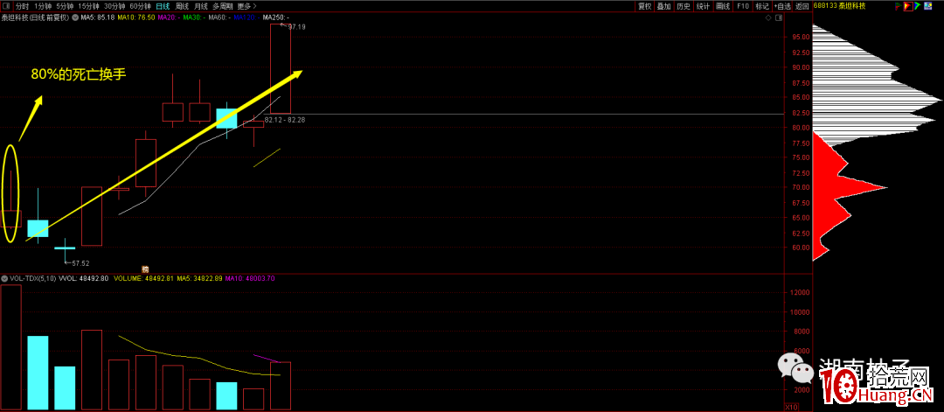The image size is (944, 412).
Task: Click the first dark-red flag icon at top right
Action: click(899, 6)
